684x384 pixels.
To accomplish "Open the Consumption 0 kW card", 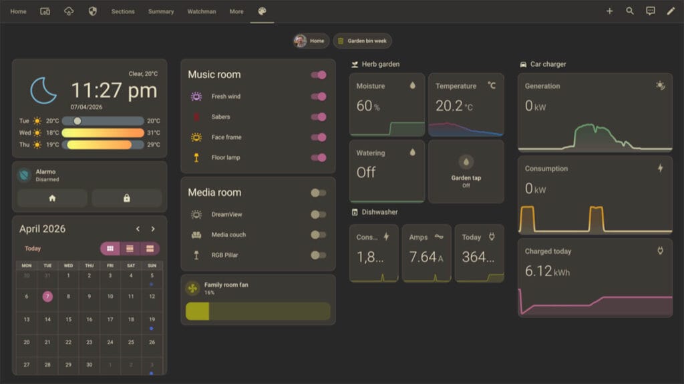I will [595, 195].
